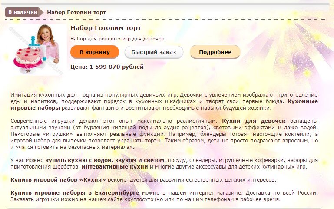The width and height of the screenshot is (334, 209).
Task: Click bold text купить кухню с водой, звуком и светом
Action: pyautogui.click(x=105, y=160)
